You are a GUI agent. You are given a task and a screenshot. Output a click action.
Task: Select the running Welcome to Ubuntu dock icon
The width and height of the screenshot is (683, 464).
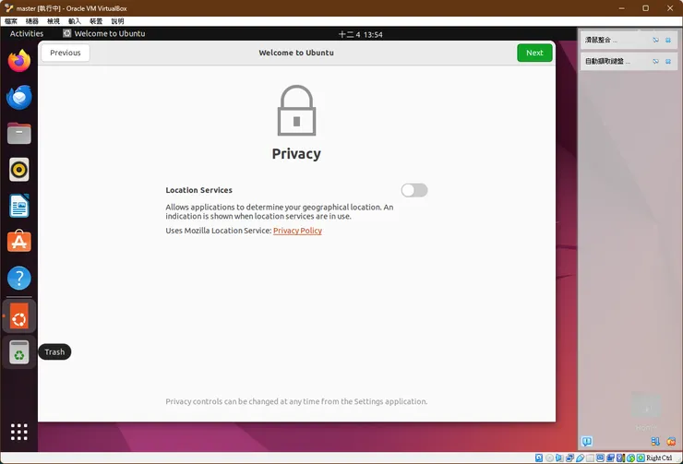19,316
